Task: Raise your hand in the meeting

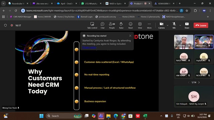Action: tap(121, 25)
